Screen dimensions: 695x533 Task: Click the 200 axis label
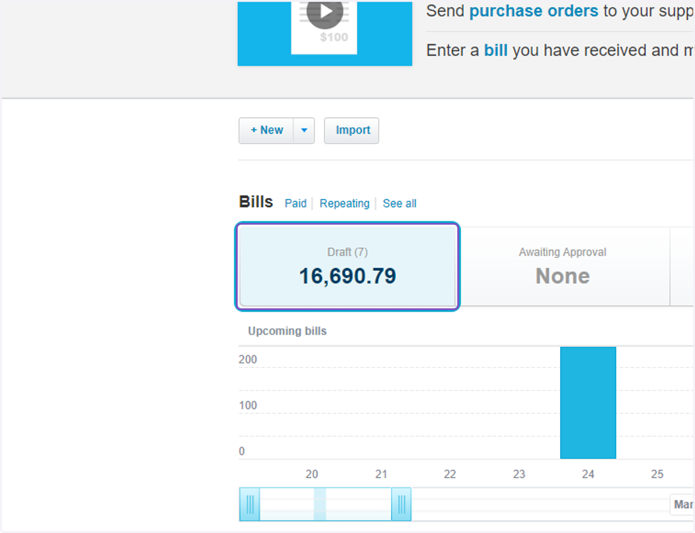coord(248,359)
